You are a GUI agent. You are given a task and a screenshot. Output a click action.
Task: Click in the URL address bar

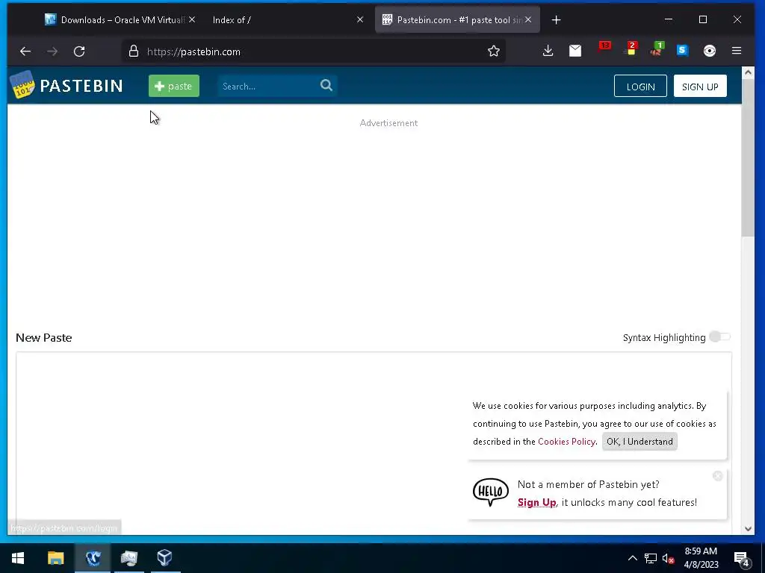pyautogui.click(x=312, y=51)
